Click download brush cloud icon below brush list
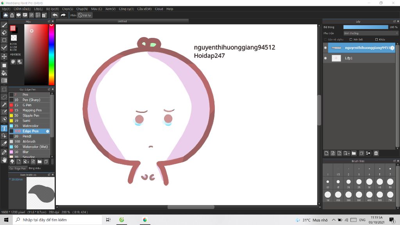The width and height of the screenshot is (400, 225). click(x=12, y=161)
